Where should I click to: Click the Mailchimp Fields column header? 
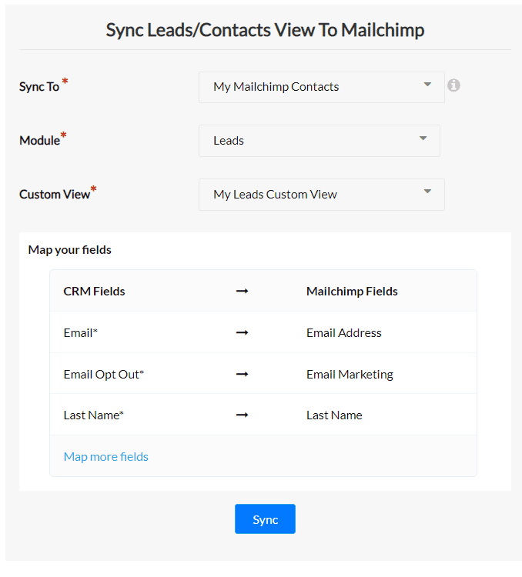tap(352, 291)
